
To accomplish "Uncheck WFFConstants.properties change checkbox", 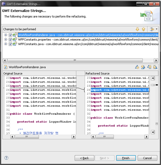I will (x=10, y=40).
